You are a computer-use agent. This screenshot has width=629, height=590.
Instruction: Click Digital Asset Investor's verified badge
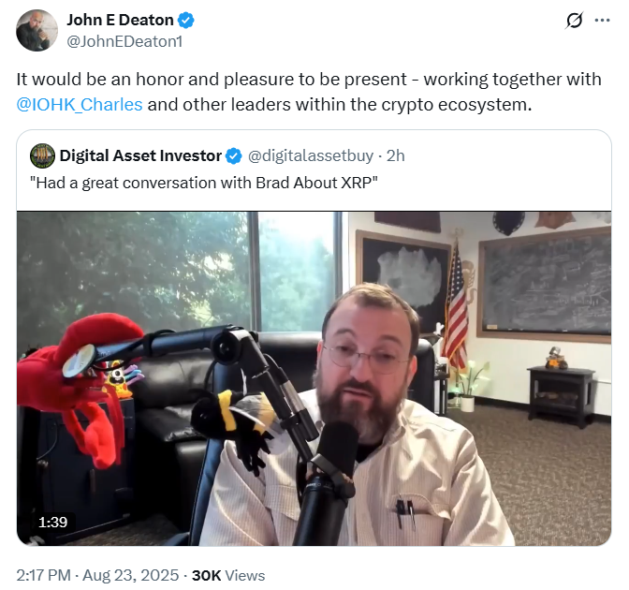click(233, 155)
